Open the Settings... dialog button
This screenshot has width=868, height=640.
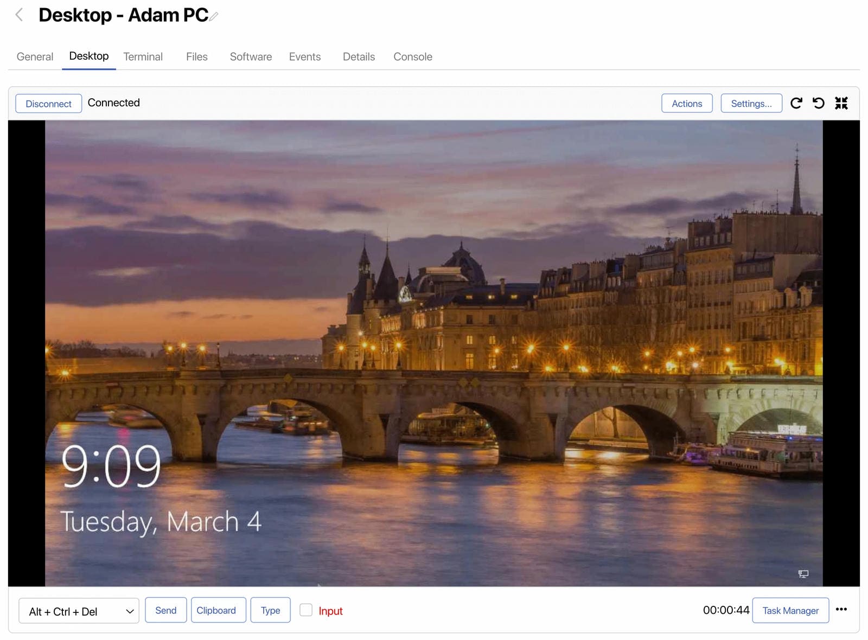pos(751,104)
